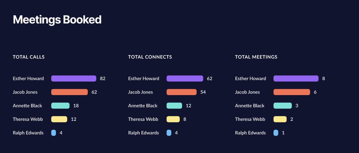Click Jacob Jones's orange bar in Total Calls

coord(69,92)
